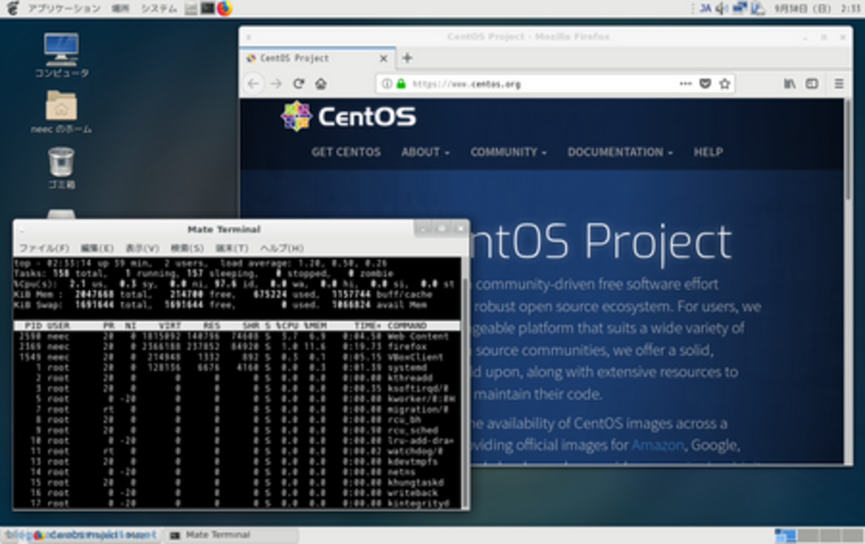The image size is (865, 544).
Task: Click the "ksoftirqd/0" process row in top
Action: click(237, 388)
